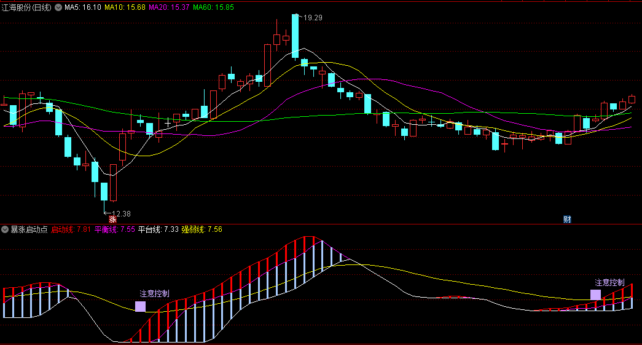Click the right 注意控制 purple square marker
The width and height of the screenshot is (642, 345).
click(x=595, y=295)
